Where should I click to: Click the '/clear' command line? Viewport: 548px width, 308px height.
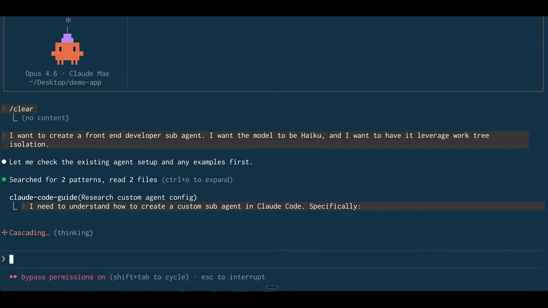(x=21, y=109)
